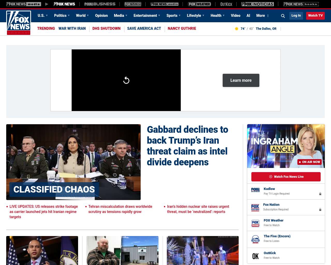The width and height of the screenshot is (331, 265).
Task: Click the search magnifier icon
Action: click(283, 16)
